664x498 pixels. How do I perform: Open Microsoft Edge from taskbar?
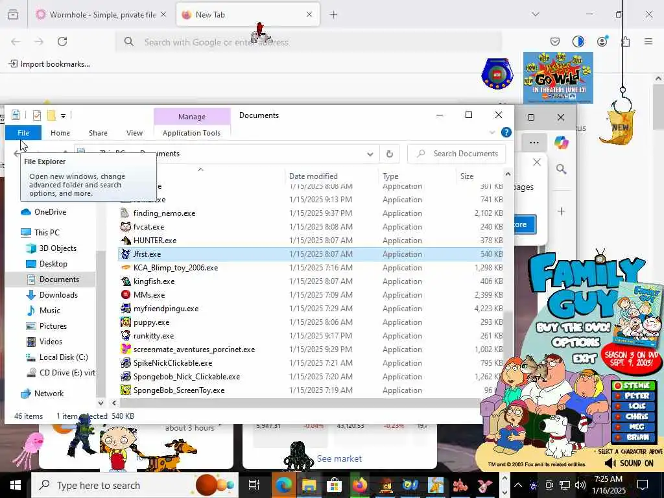283,485
